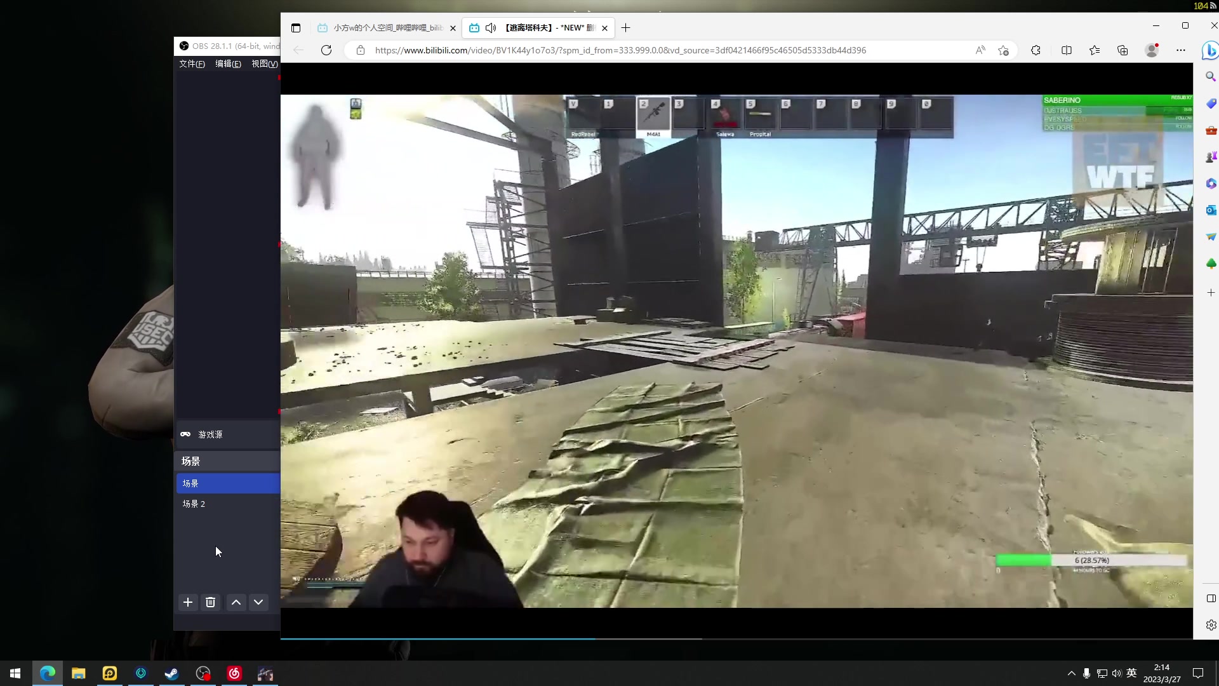The image size is (1219, 686).
Task: Open the Edge profile avatar
Action: 1152,50
